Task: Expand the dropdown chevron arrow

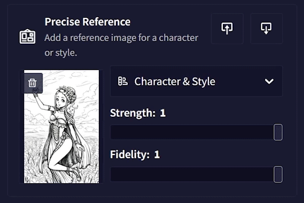Action: click(269, 81)
